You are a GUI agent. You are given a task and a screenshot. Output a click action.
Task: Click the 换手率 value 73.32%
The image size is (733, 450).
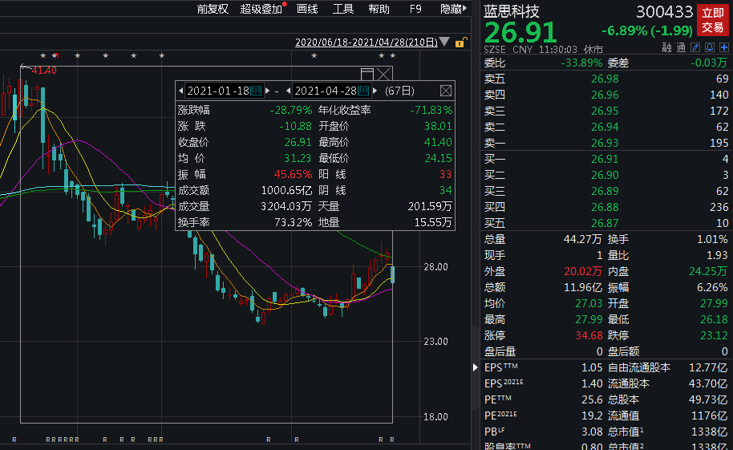tap(293, 223)
